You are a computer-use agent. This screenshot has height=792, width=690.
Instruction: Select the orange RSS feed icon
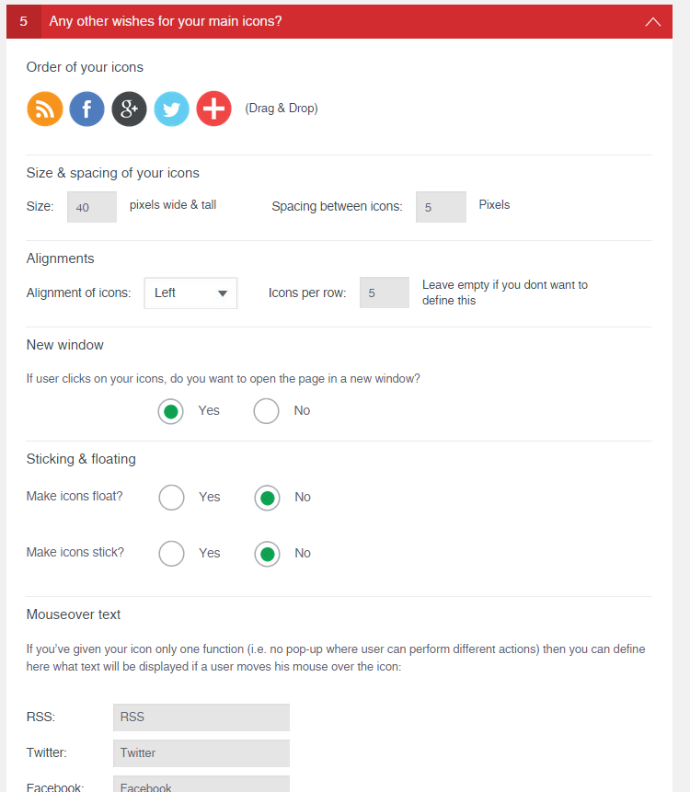pyautogui.click(x=44, y=109)
